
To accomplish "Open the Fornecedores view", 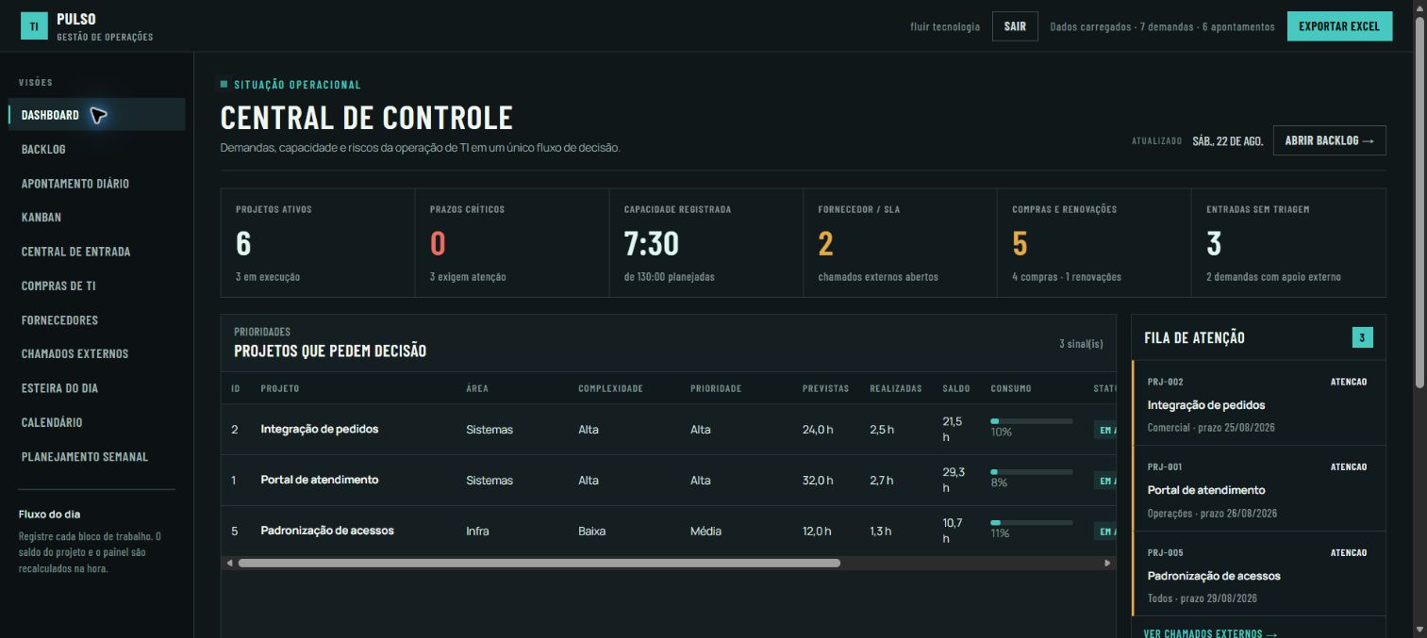I will click(96, 319).
